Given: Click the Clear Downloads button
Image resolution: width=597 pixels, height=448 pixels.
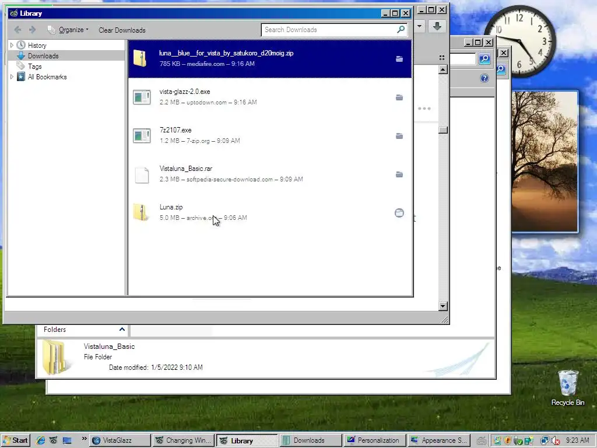Looking at the screenshot, I should pos(122,30).
